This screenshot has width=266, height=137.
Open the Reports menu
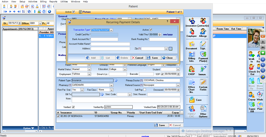pyautogui.click(x=53, y=2)
